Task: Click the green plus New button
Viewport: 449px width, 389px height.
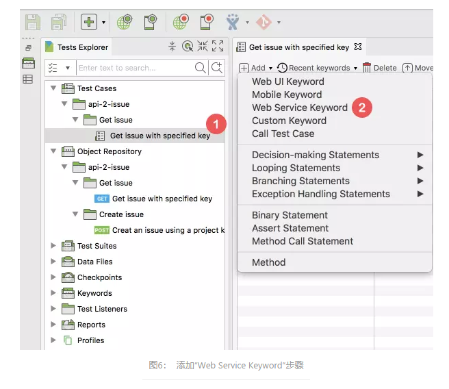Action: 89,22
